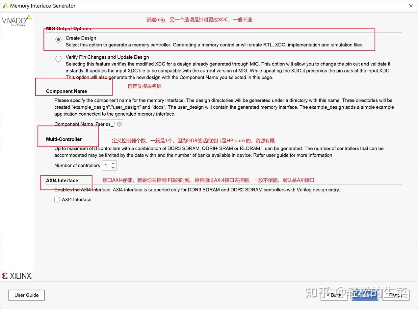
Task: Close the Memory Interface Generator window
Action: [x=411, y=6]
